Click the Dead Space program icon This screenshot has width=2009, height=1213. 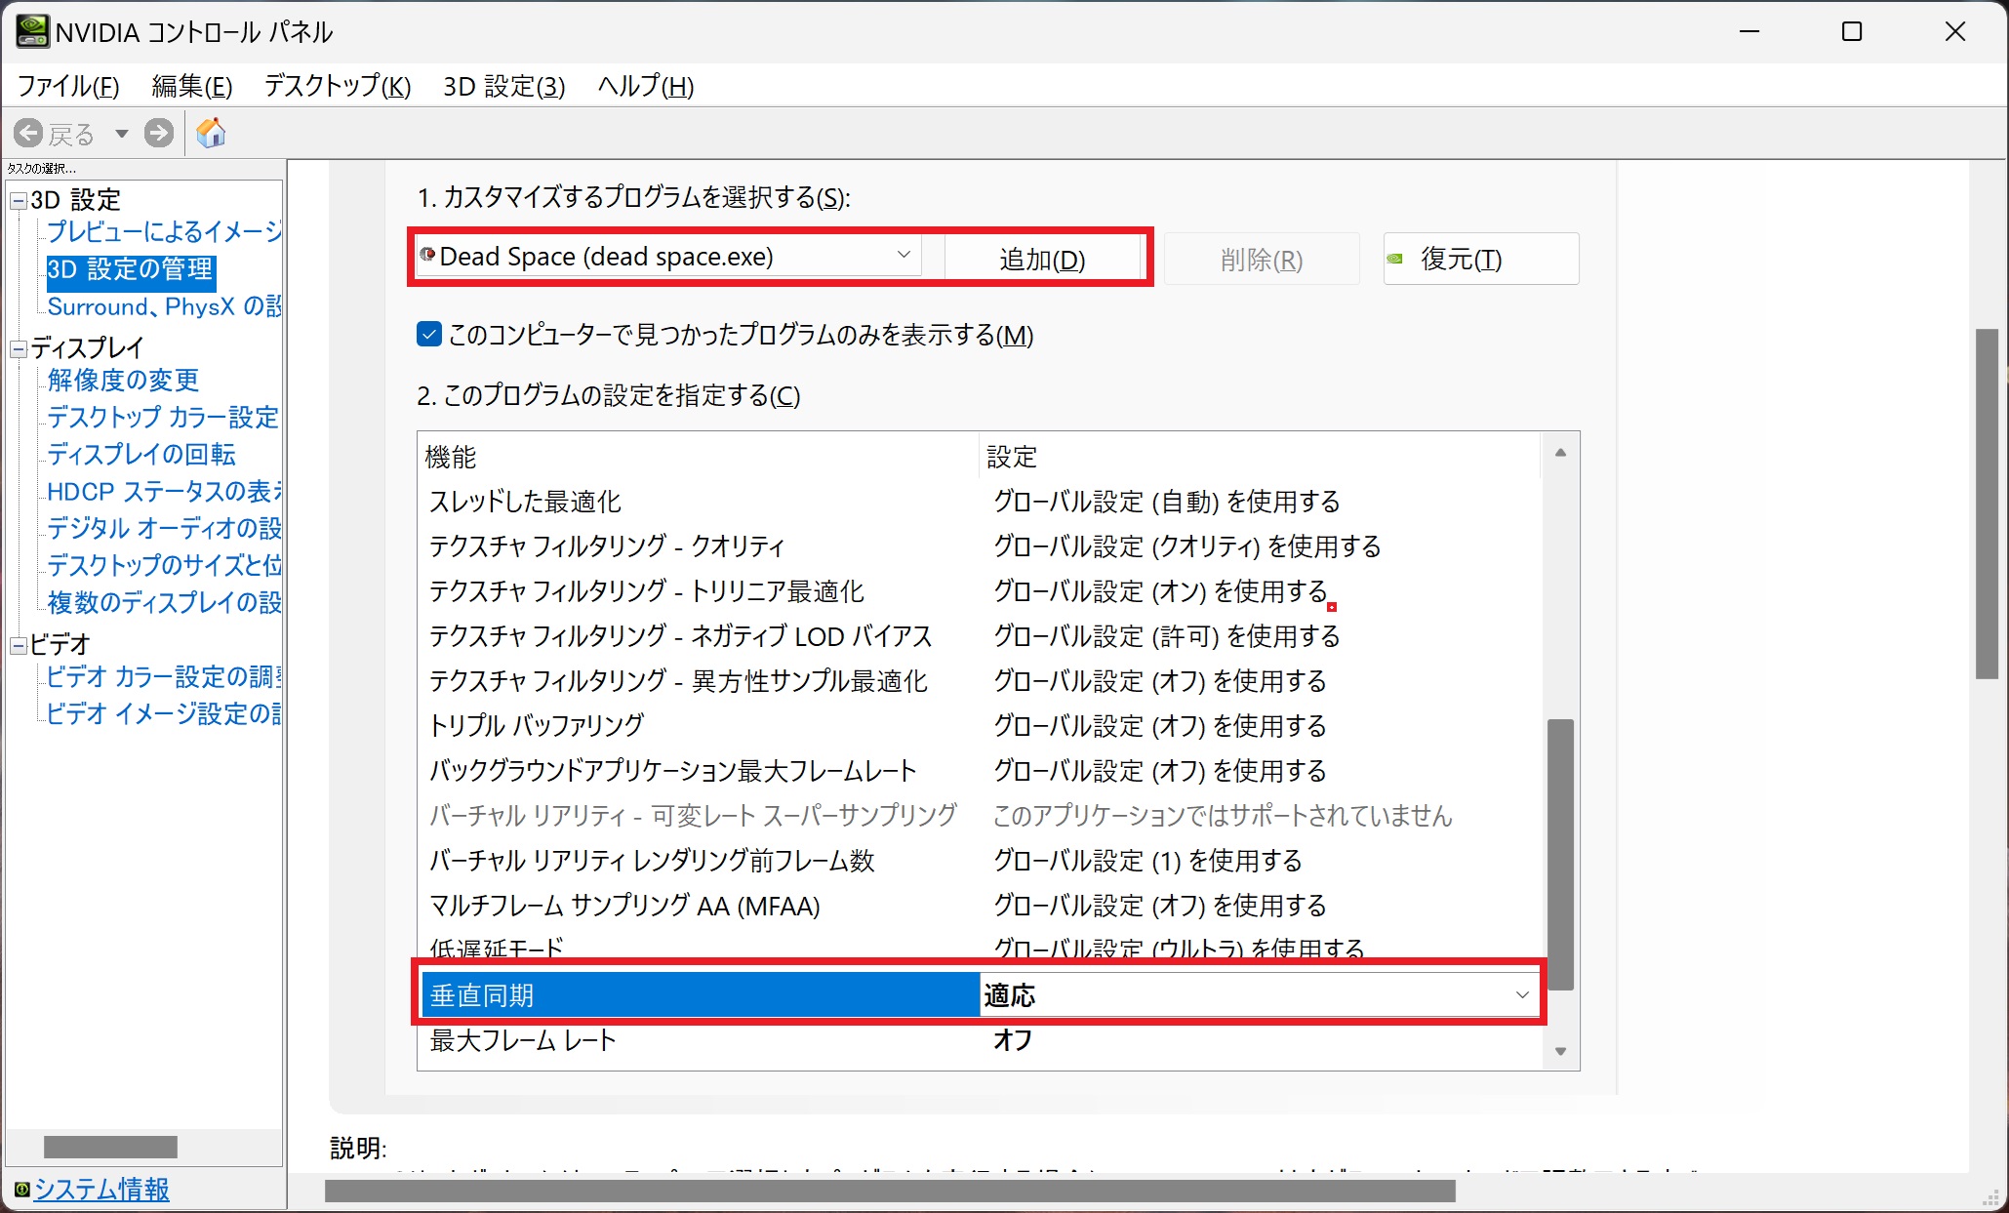click(427, 256)
